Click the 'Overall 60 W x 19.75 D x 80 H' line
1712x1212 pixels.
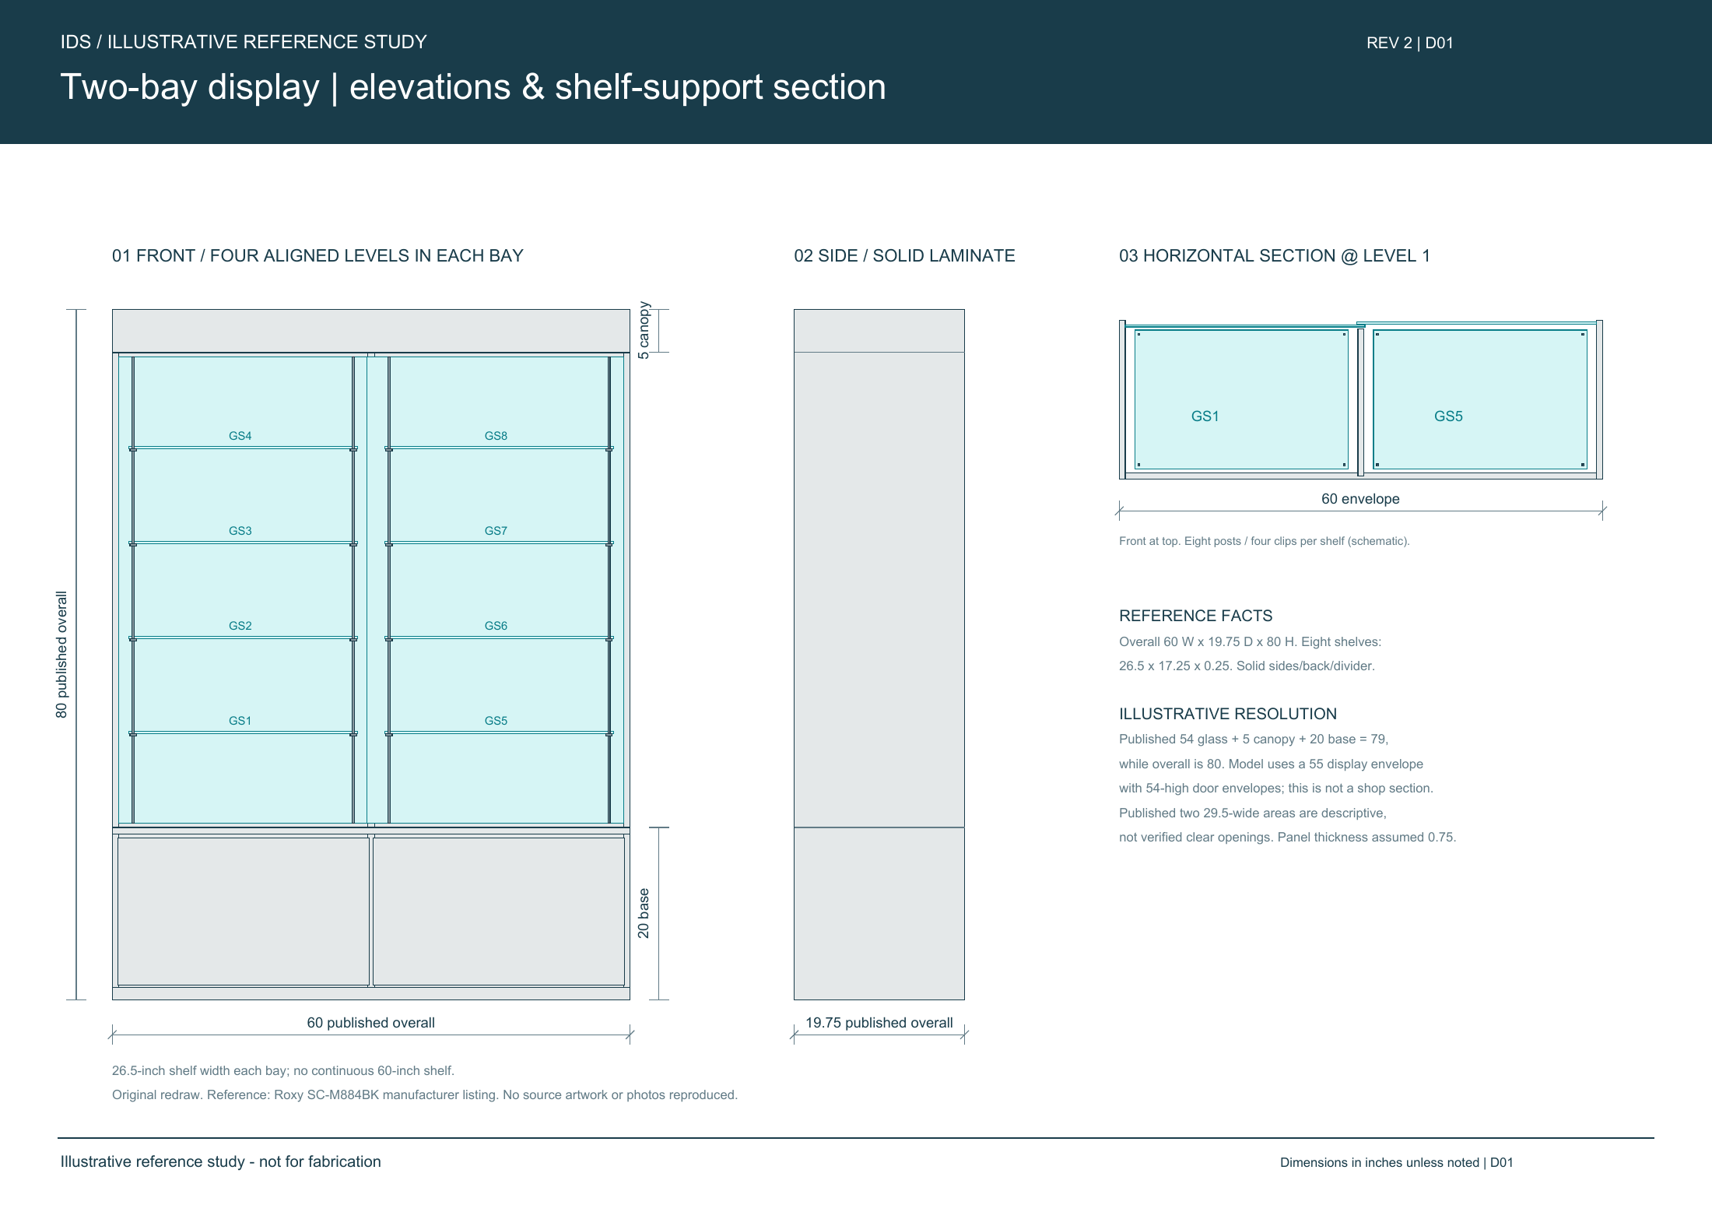pos(1250,642)
